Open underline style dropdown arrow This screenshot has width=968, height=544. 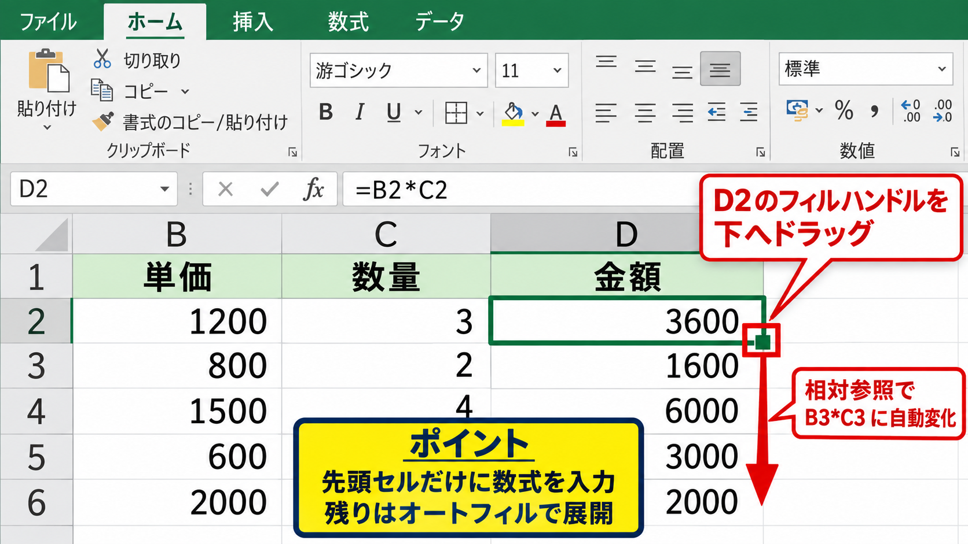419,113
